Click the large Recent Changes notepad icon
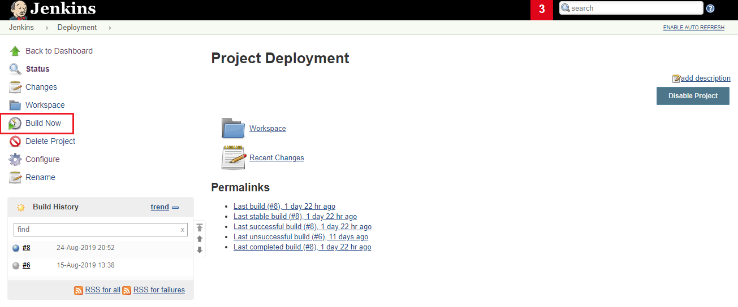The width and height of the screenshot is (738, 307). (233, 157)
